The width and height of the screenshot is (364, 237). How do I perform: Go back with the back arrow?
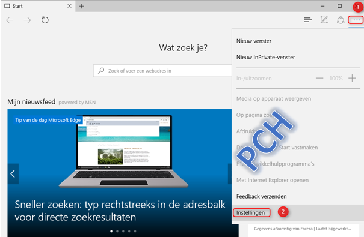10,20
